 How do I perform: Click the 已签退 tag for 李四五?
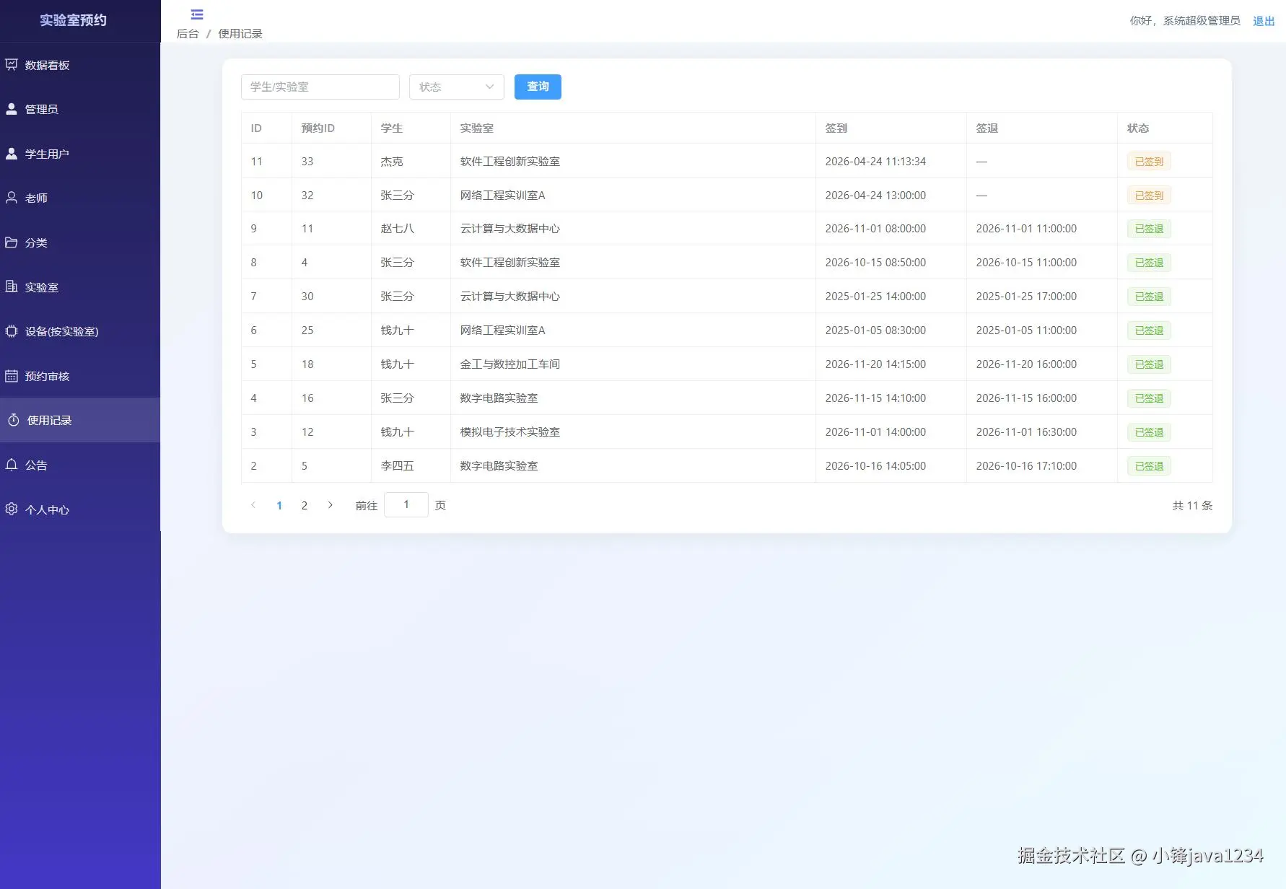click(x=1149, y=466)
